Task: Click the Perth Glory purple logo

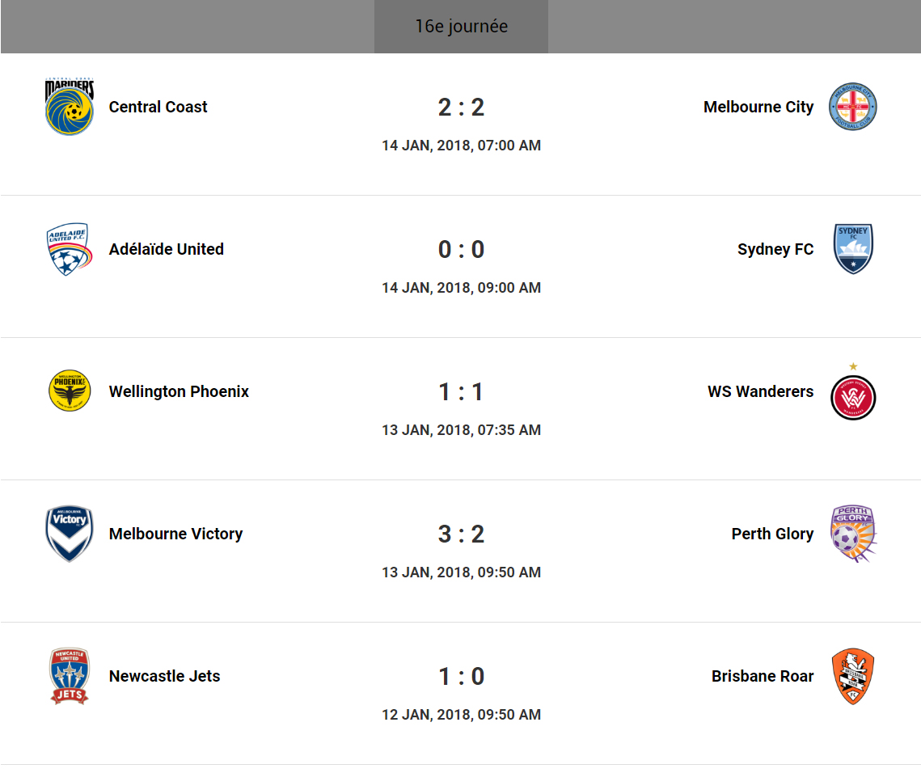Action: (x=853, y=534)
